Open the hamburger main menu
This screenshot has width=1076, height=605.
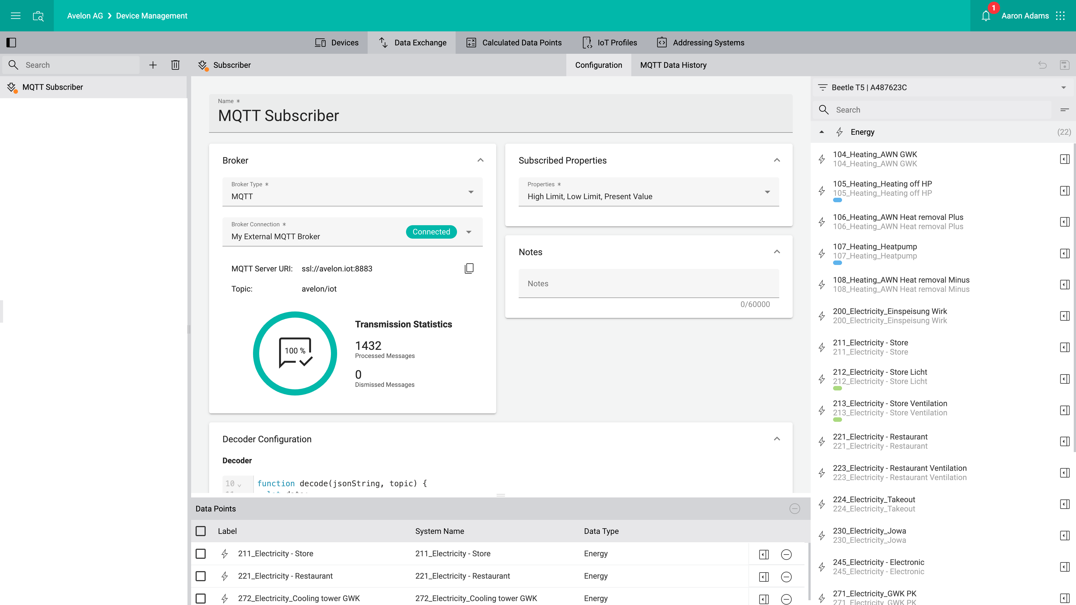point(15,16)
